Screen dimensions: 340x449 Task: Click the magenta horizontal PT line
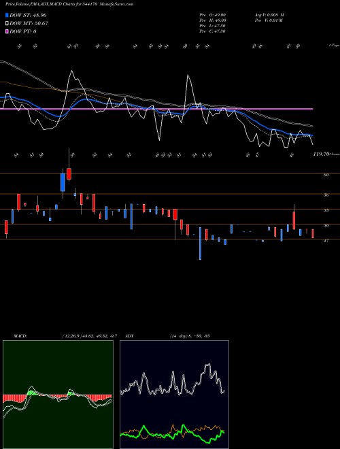point(156,109)
